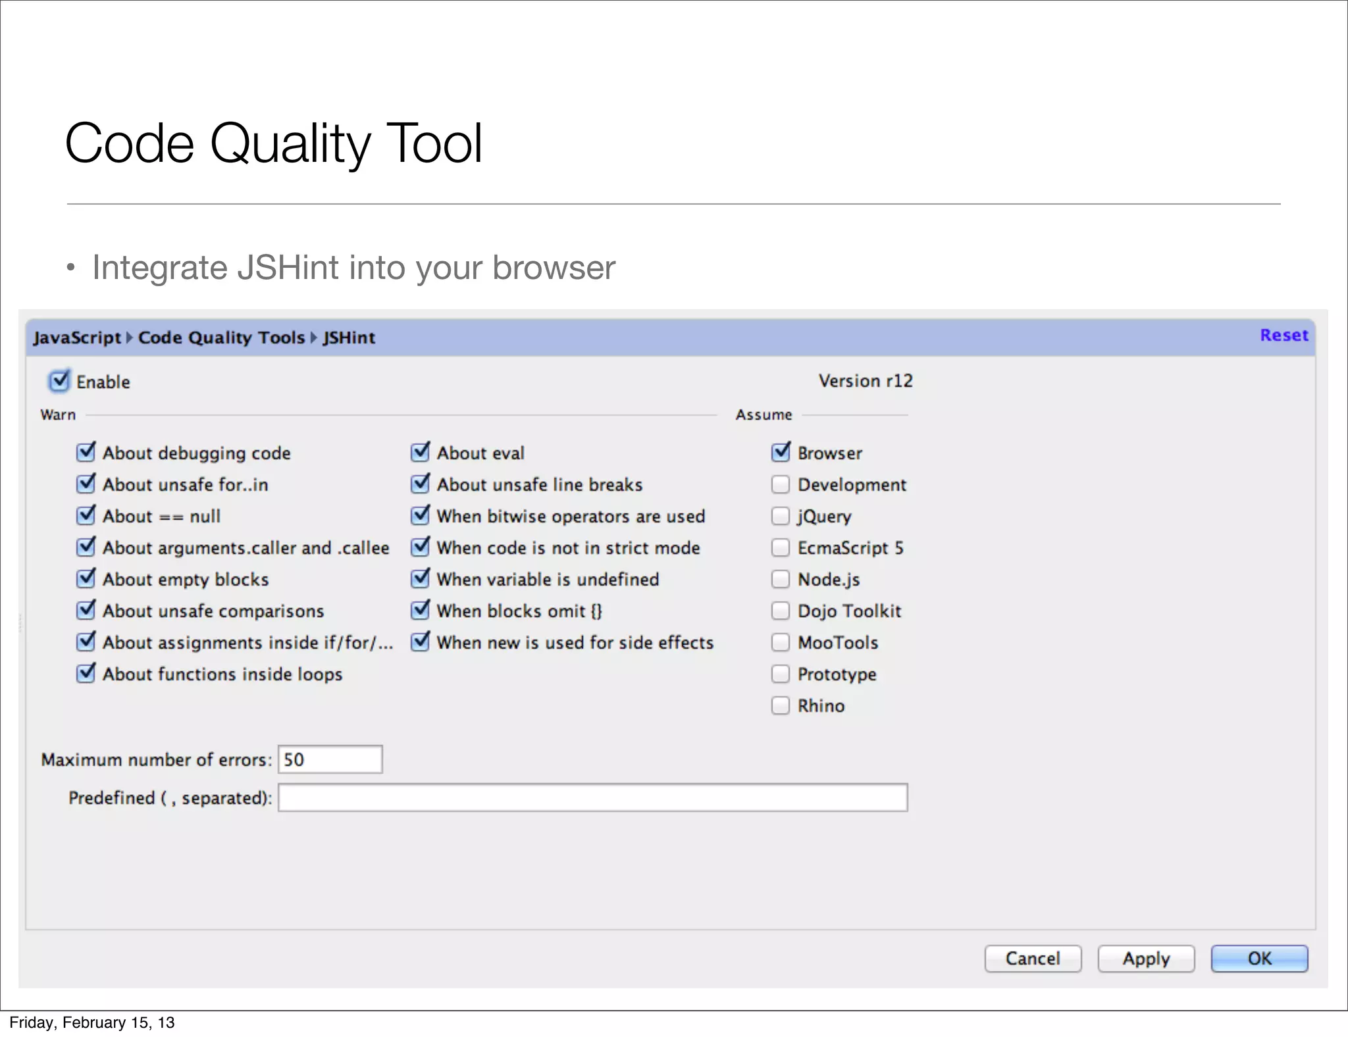
Task: Toggle When new is used for side effects
Action: [x=421, y=642]
